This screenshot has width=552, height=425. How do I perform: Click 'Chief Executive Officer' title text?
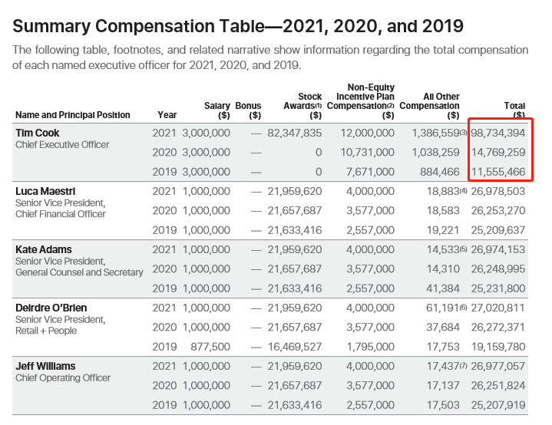(62, 144)
